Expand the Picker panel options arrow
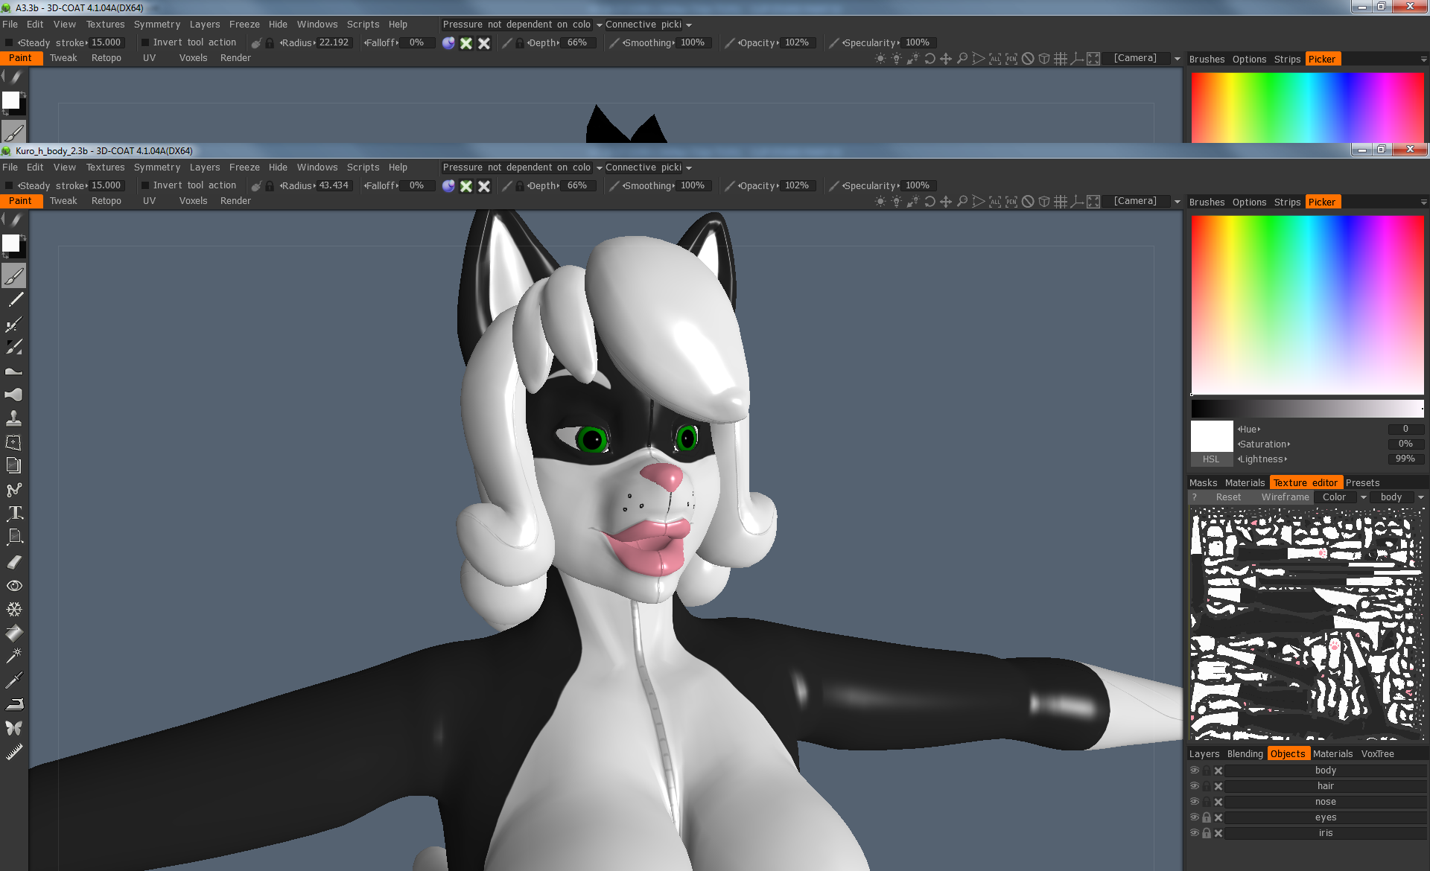The width and height of the screenshot is (1430, 871). 1423,202
